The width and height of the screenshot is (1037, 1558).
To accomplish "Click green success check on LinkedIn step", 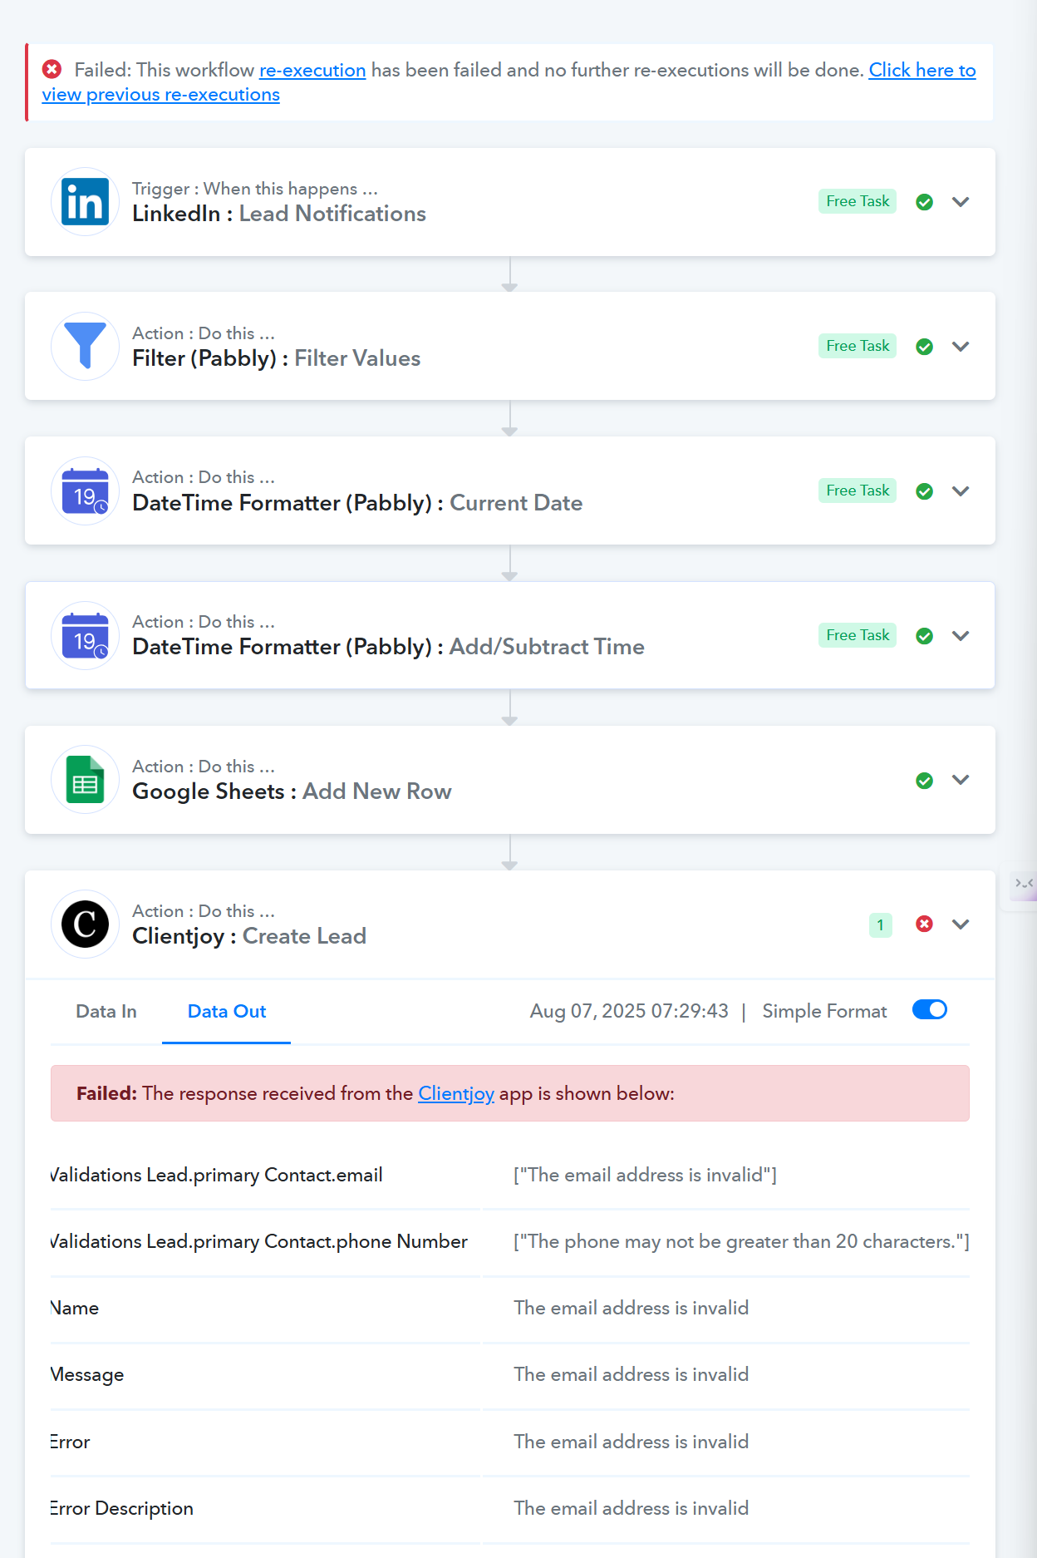I will (924, 202).
